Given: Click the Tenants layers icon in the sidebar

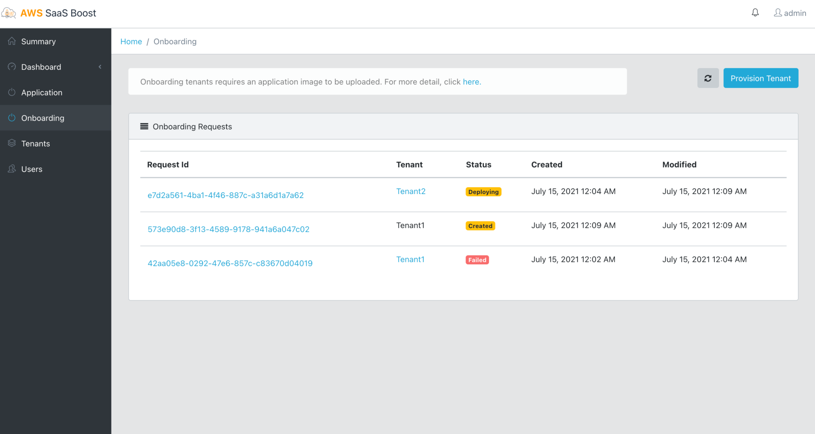Looking at the screenshot, I should pyautogui.click(x=12, y=143).
